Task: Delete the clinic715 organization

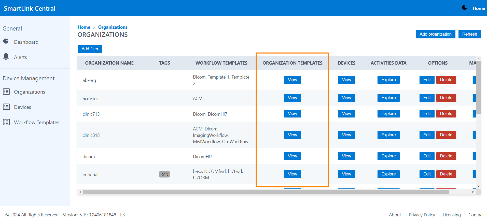Action: pyautogui.click(x=446, y=114)
